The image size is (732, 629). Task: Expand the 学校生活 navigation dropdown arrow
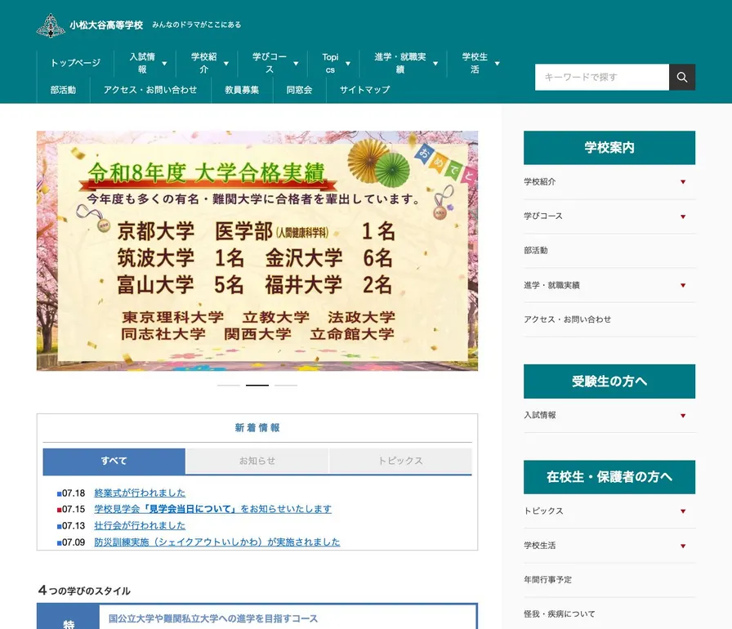(498, 64)
